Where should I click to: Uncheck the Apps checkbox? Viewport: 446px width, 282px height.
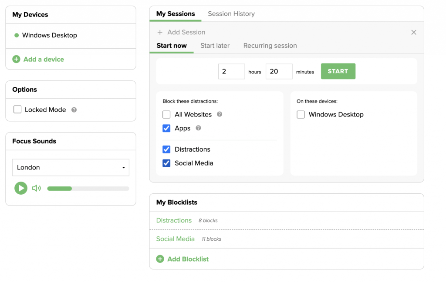[x=166, y=128]
